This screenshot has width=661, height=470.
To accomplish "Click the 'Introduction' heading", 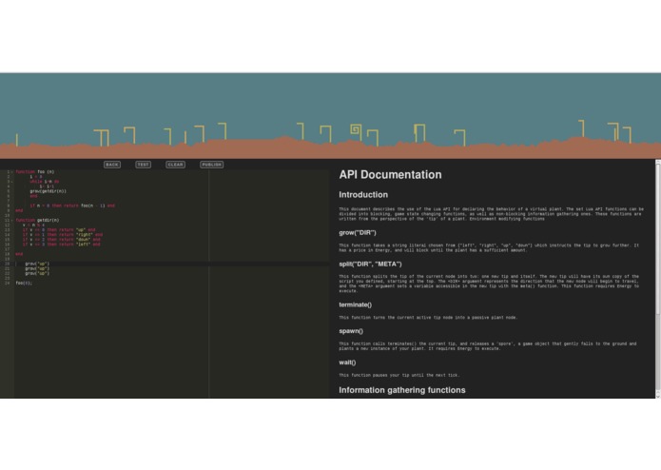I will tap(363, 195).
